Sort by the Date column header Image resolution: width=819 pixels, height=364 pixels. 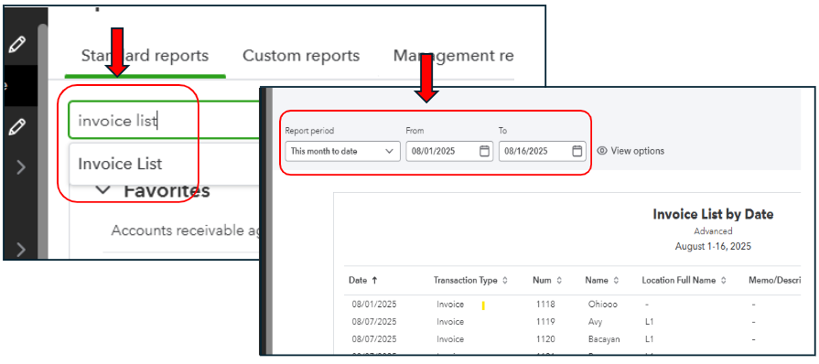pyautogui.click(x=358, y=281)
